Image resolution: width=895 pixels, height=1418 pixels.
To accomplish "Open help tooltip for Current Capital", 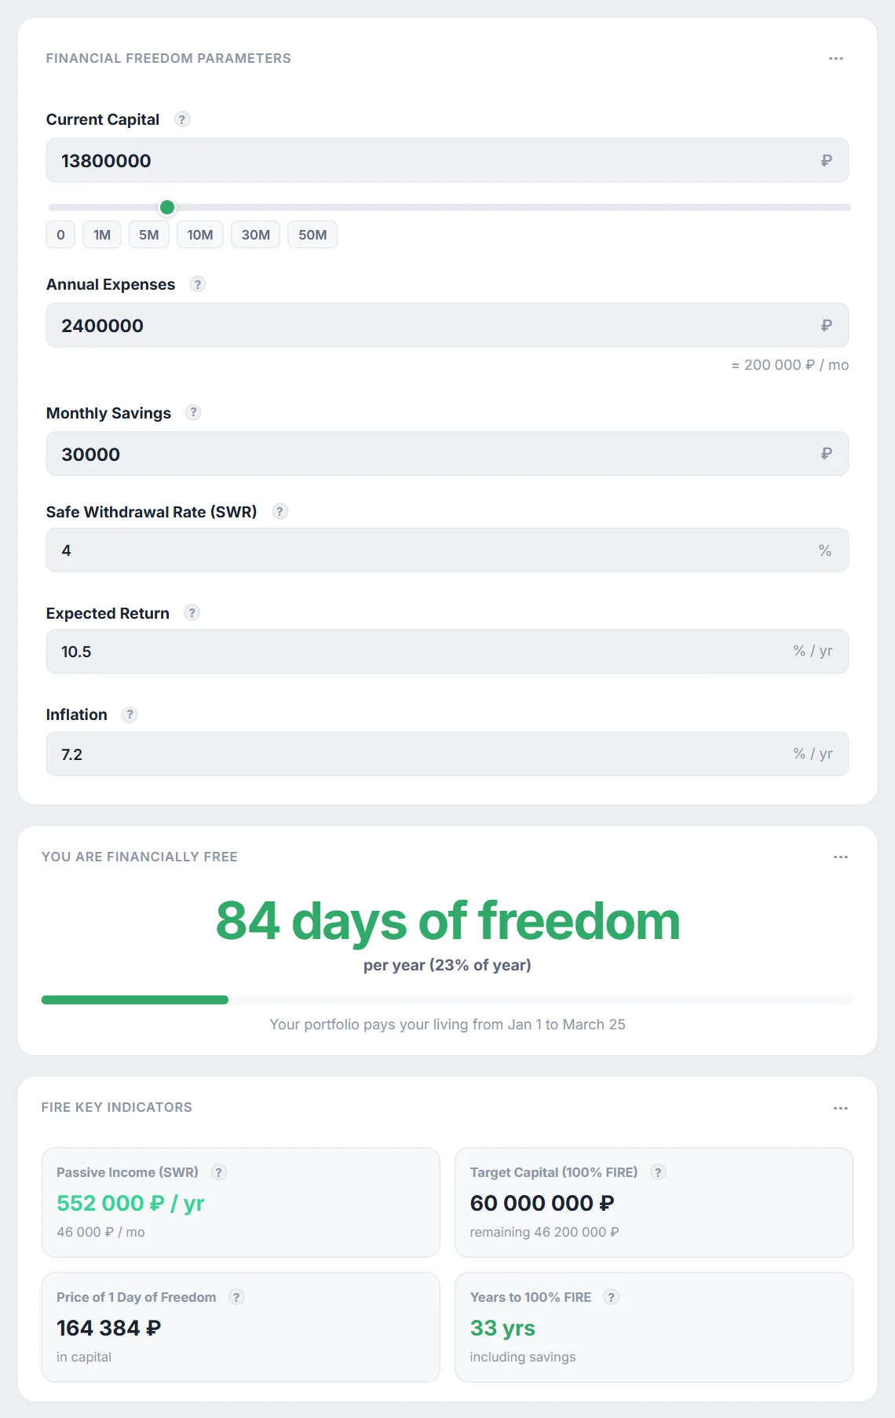I will 182,119.
